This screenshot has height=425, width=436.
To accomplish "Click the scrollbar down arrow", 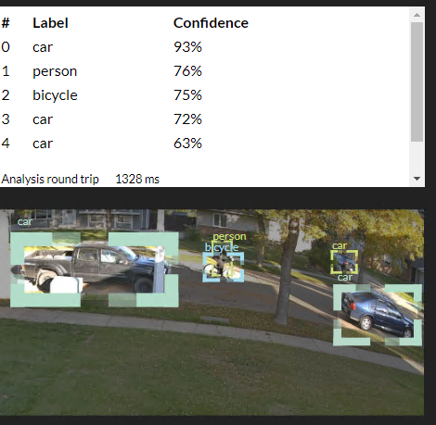I will click(417, 179).
